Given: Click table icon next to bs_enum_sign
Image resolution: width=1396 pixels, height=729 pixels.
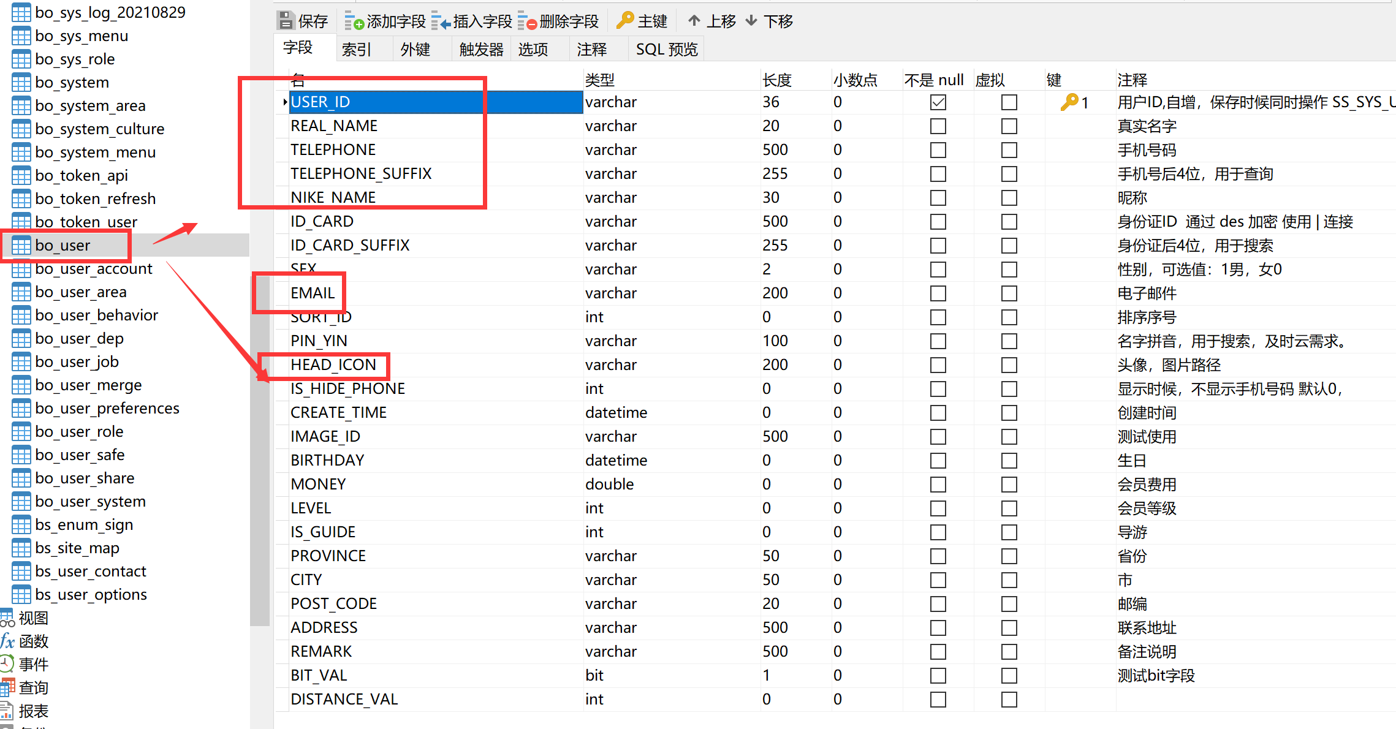Looking at the screenshot, I should click(21, 525).
